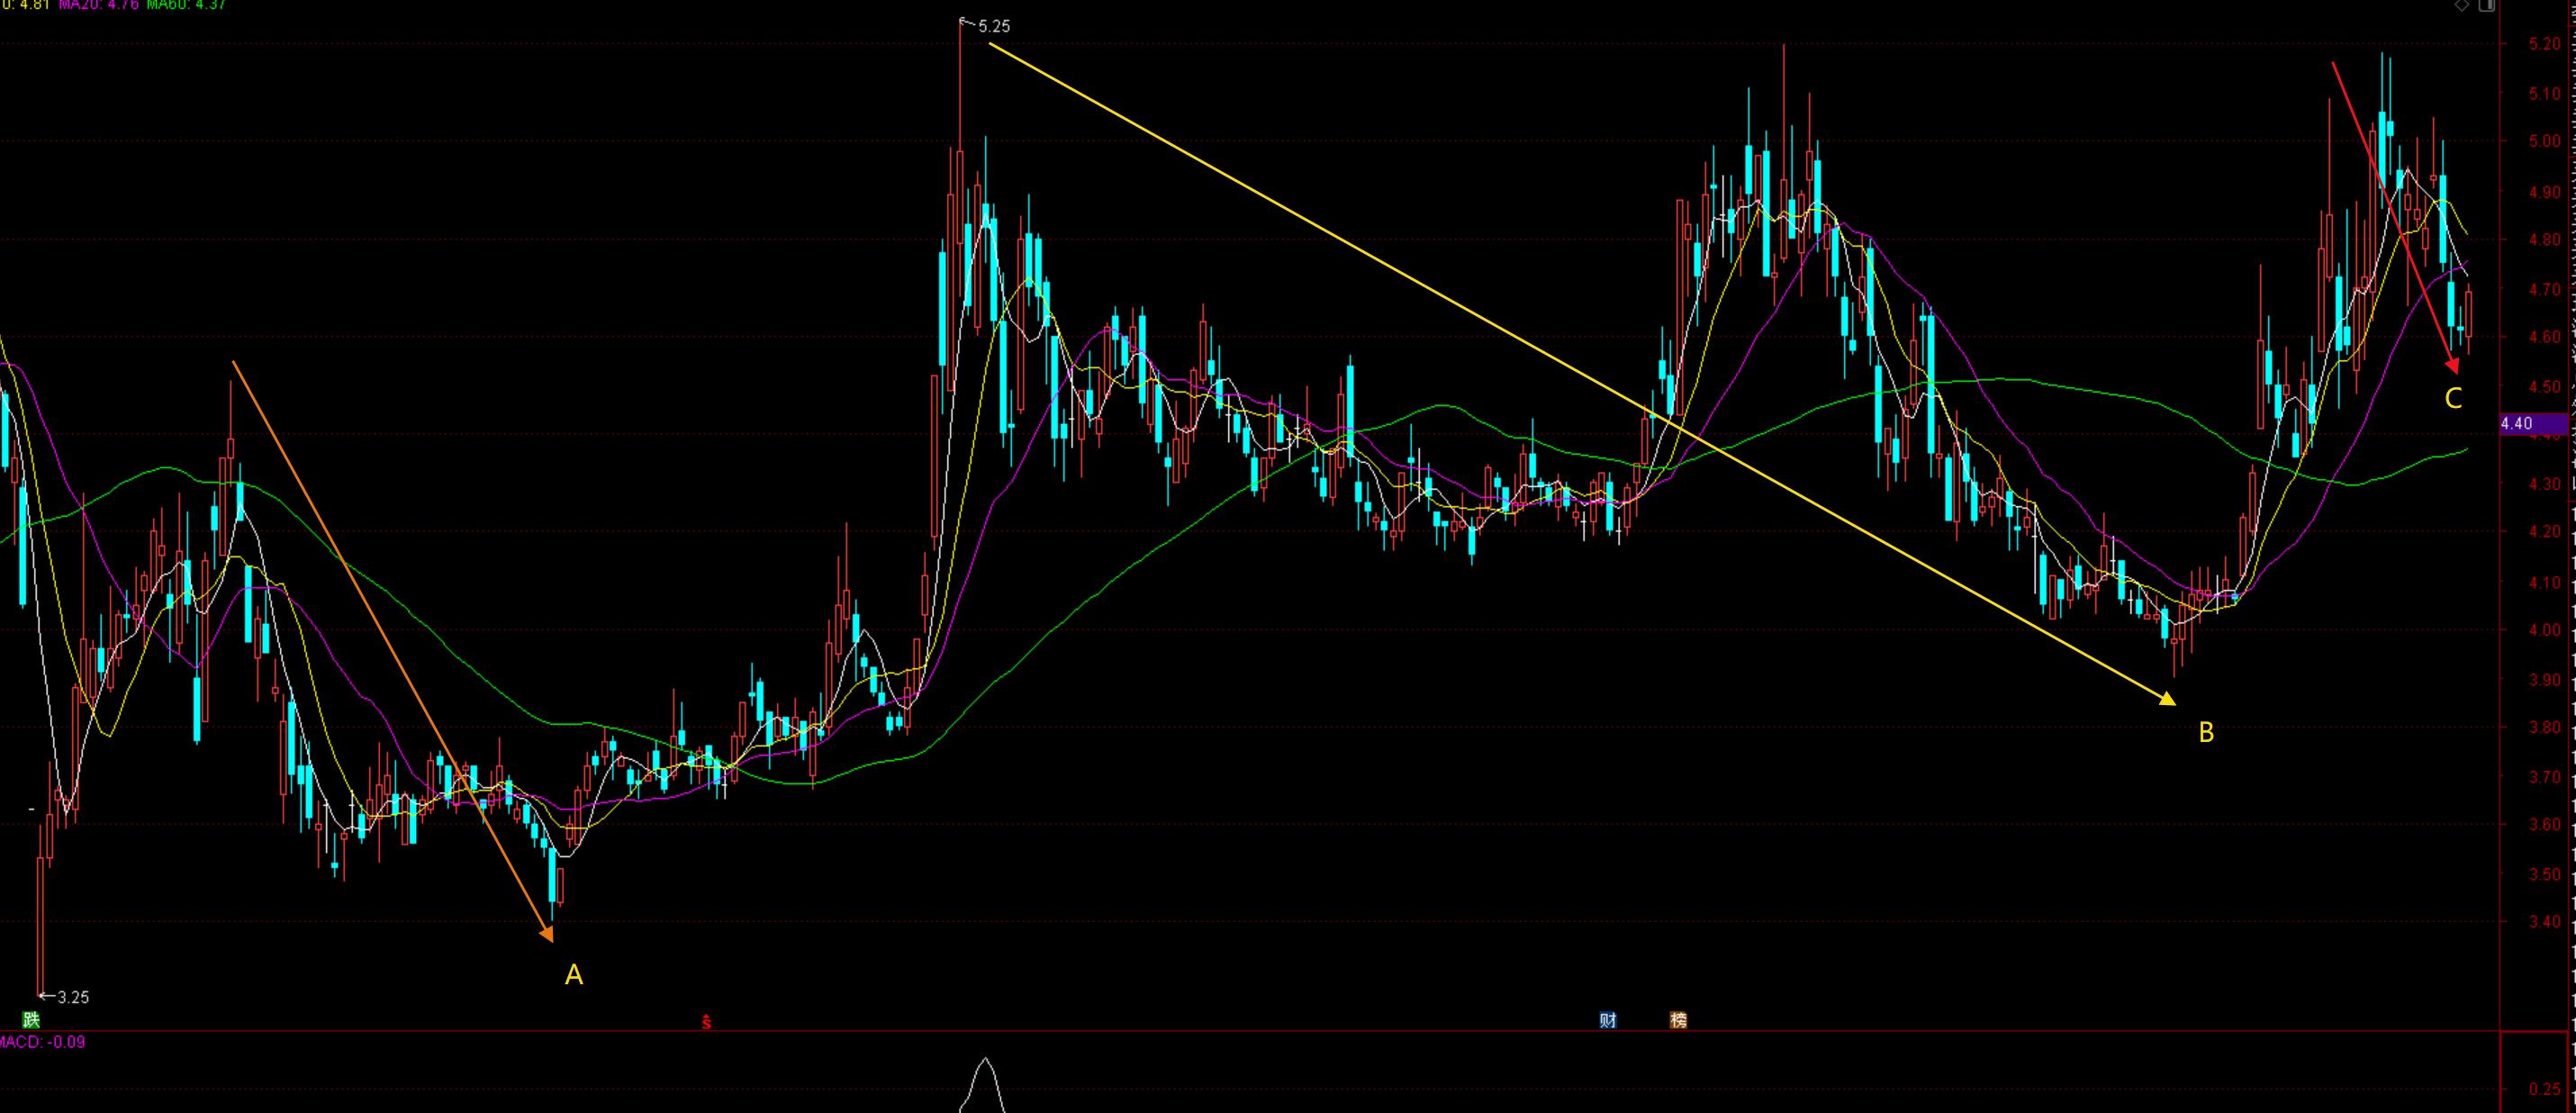The width and height of the screenshot is (2576, 1113).
Task: Select the yellow trend line toward B
Action: pos(1580,374)
